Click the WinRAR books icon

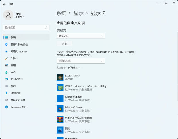pyautogui.click(x=60, y=119)
